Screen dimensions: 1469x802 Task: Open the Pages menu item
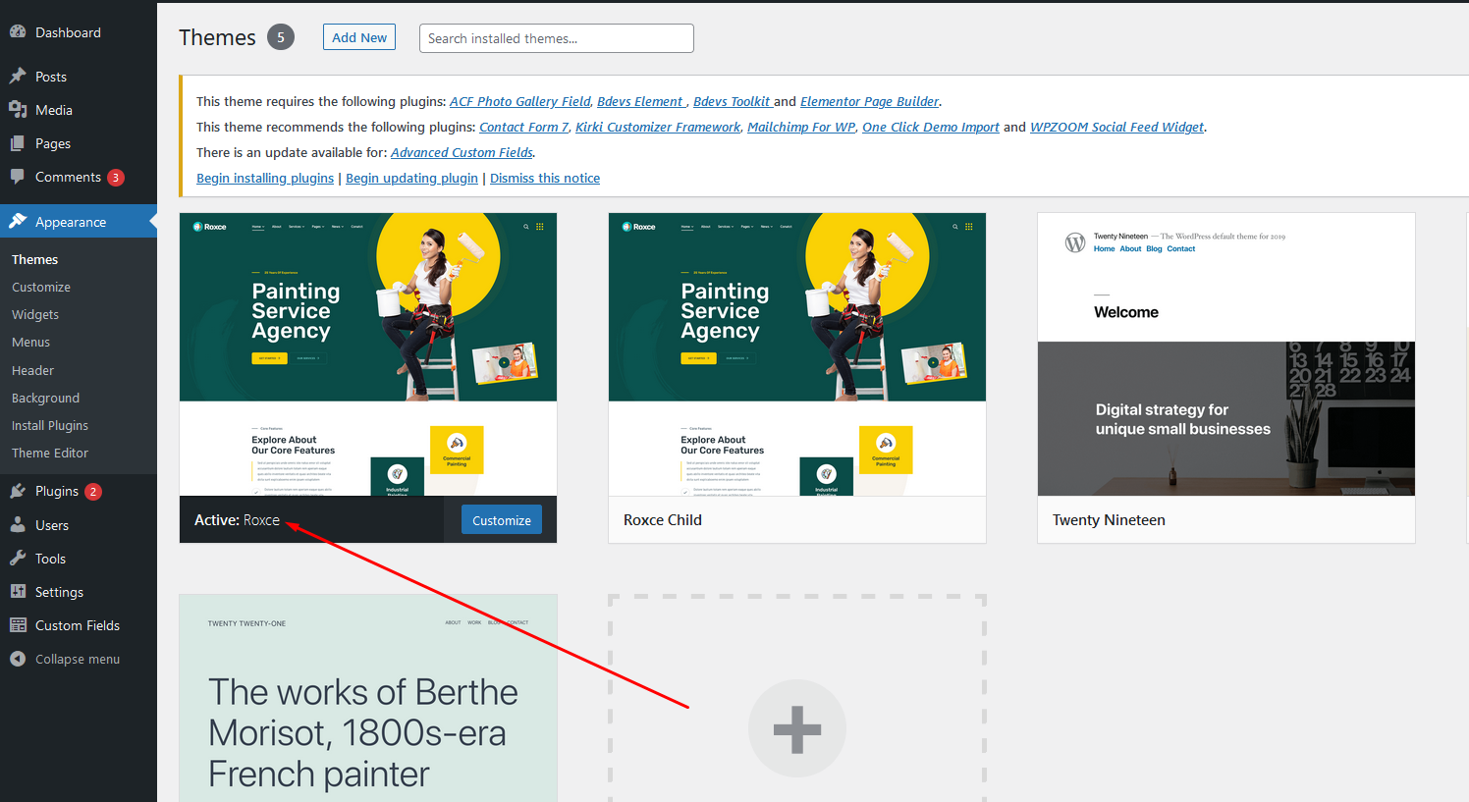(x=79, y=143)
